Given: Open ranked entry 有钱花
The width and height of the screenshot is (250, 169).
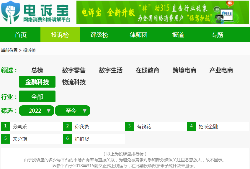Looking at the screenshot, I should click(144, 127).
